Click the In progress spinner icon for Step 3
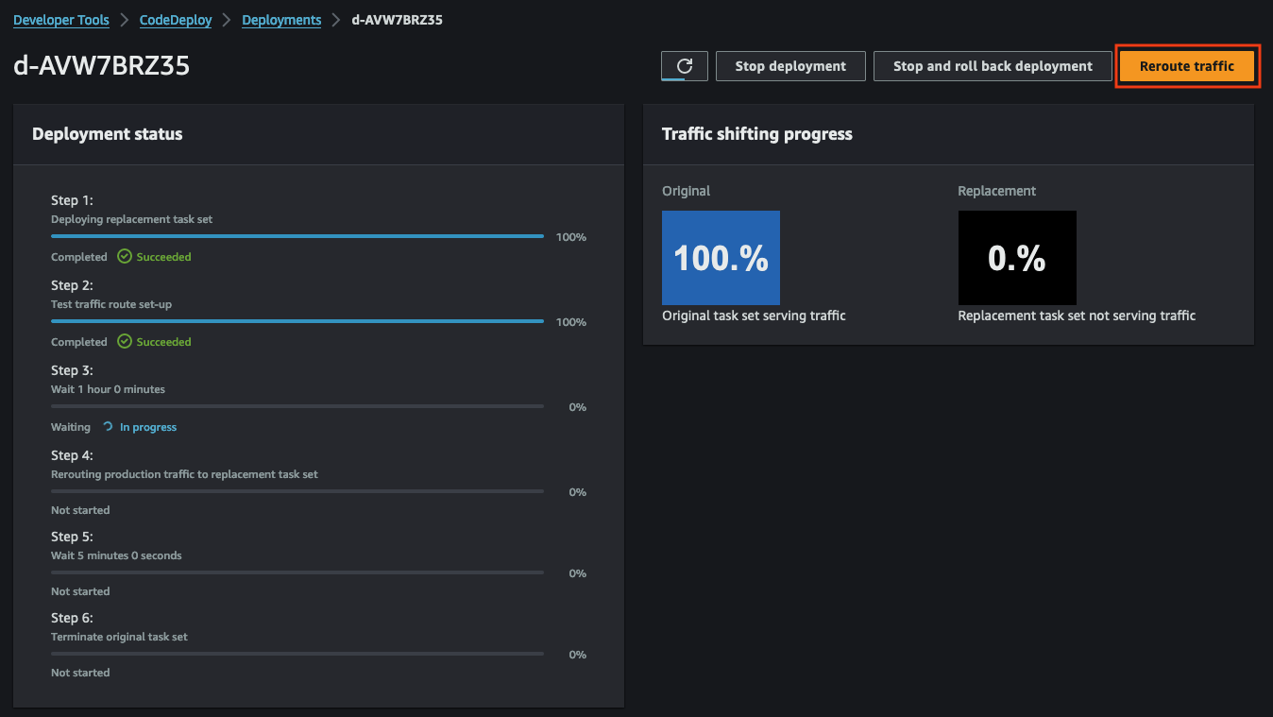Image resolution: width=1273 pixels, height=717 pixels. click(107, 426)
